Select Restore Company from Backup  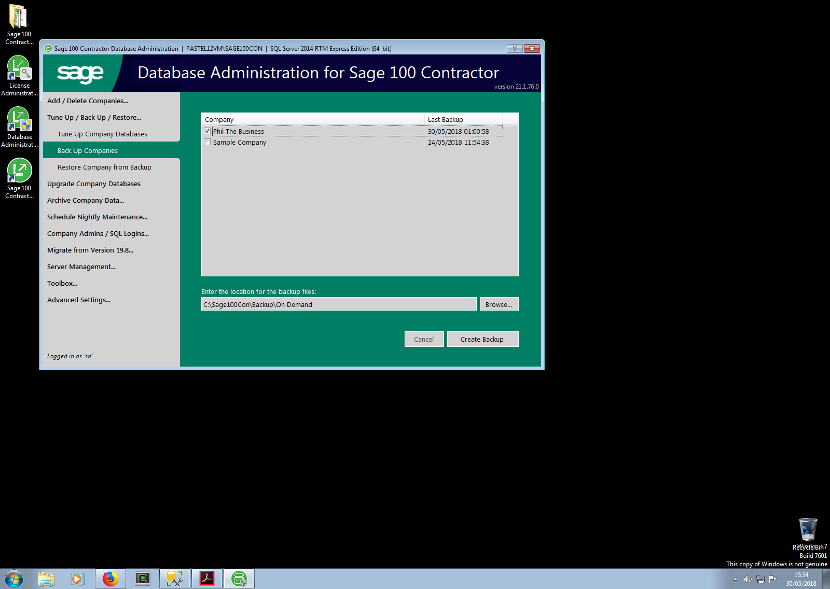point(104,167)
